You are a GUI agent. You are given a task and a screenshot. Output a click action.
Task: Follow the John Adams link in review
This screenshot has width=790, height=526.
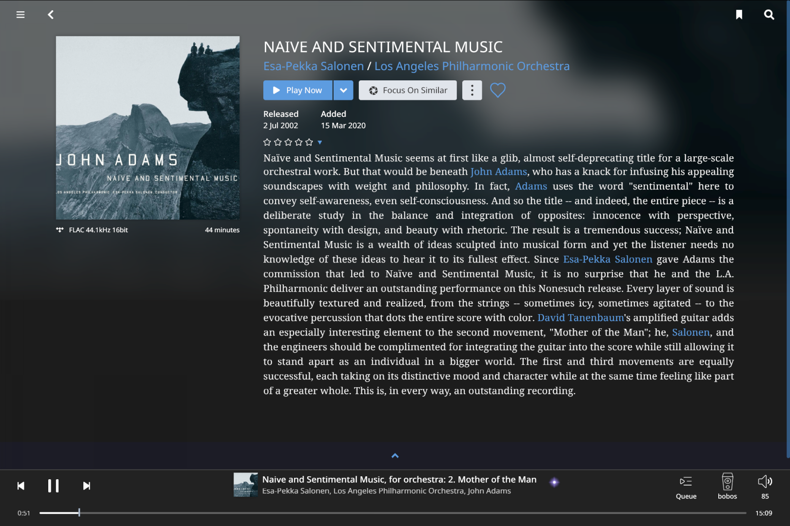click(498, 171)
